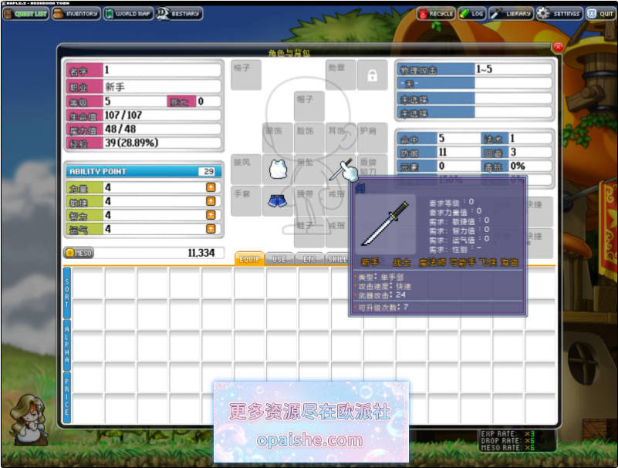Open the Bestiary
This screenshot has height=468, width=618.
point(179,14)
